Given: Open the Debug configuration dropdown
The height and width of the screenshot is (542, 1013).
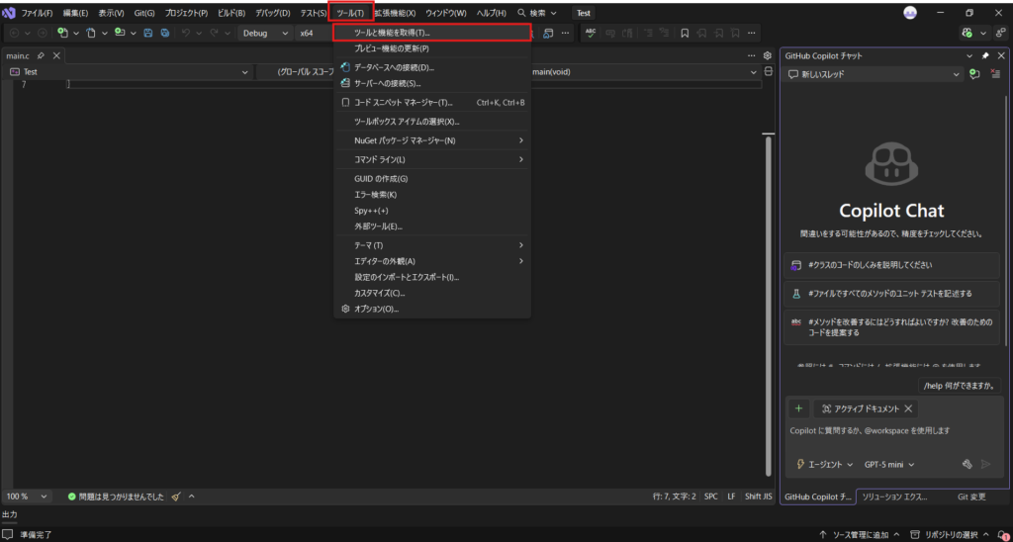Looking at the screenshot, I should coord(265,33).
